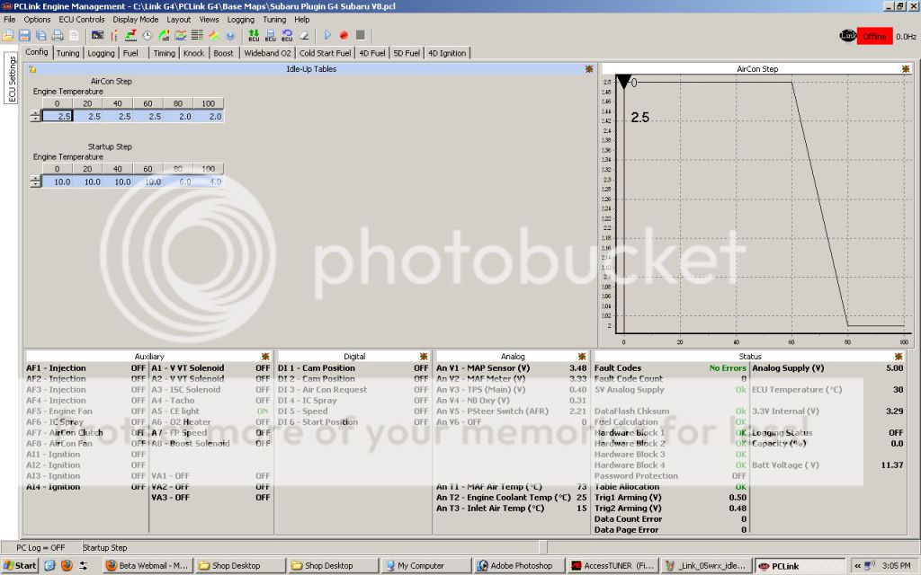Open the AirCon Step graph panel menu icon

pos(906,68)
